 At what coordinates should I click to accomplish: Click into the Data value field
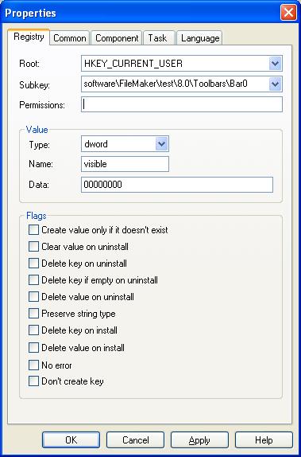[177, 185]
